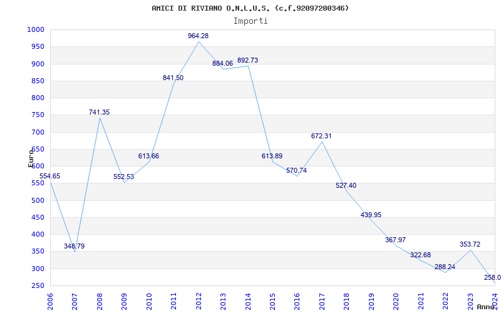Click the 2011 x-axis year label
The image size is (501, 313).
click(x=174, y=301)
